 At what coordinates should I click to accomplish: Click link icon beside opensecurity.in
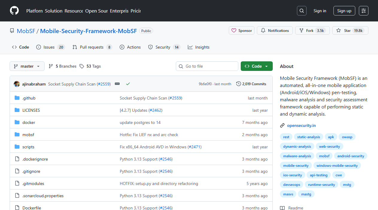(x=282, y=126)
